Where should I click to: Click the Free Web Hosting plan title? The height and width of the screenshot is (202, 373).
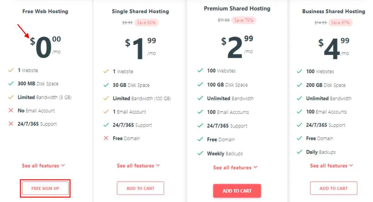[x=45, y=11]
